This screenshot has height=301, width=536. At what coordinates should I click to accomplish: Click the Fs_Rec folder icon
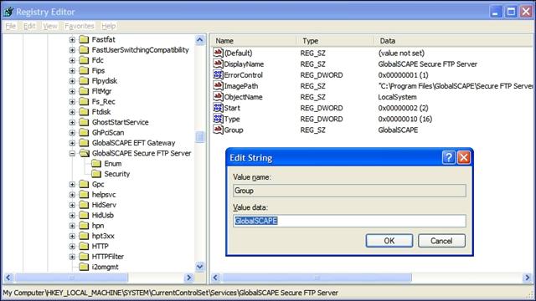(84, 102)
